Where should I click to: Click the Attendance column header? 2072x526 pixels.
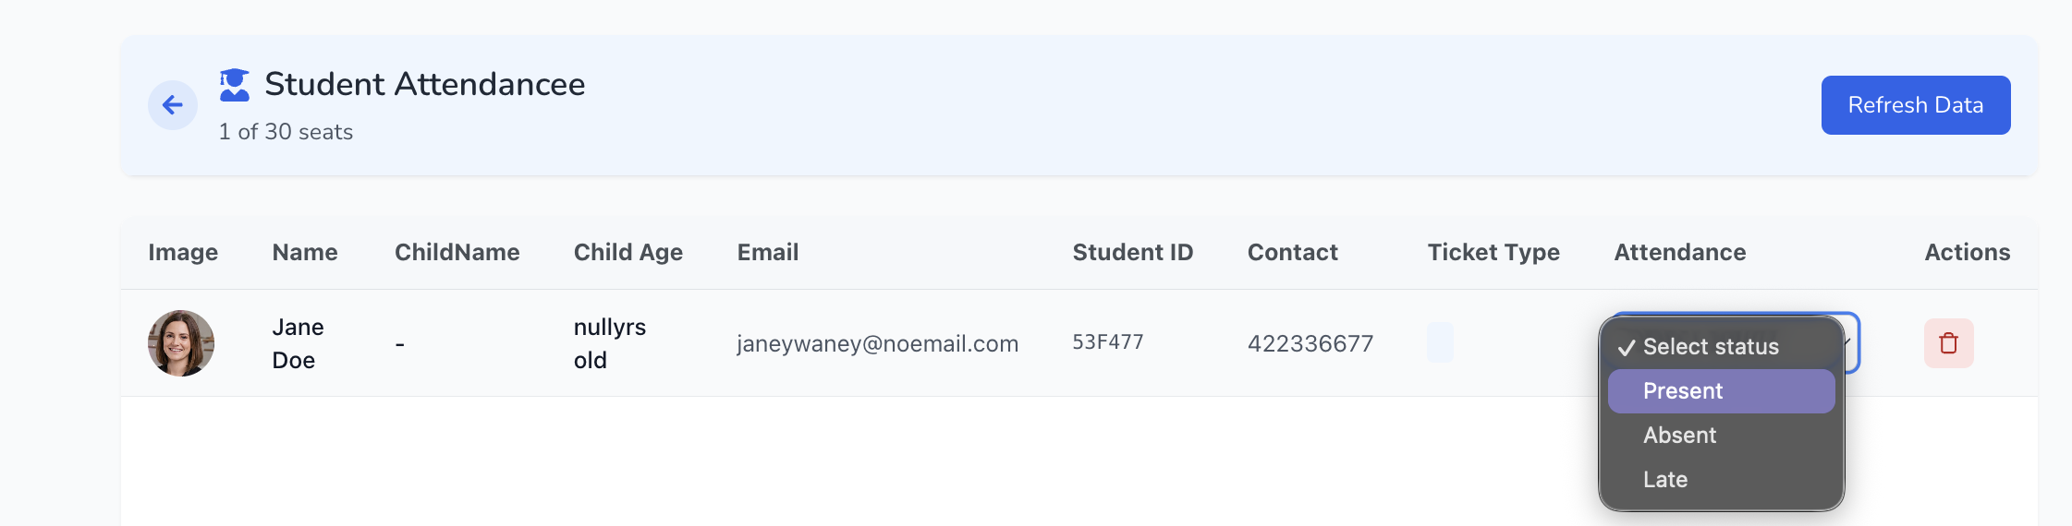click(x=1680, y=253)
